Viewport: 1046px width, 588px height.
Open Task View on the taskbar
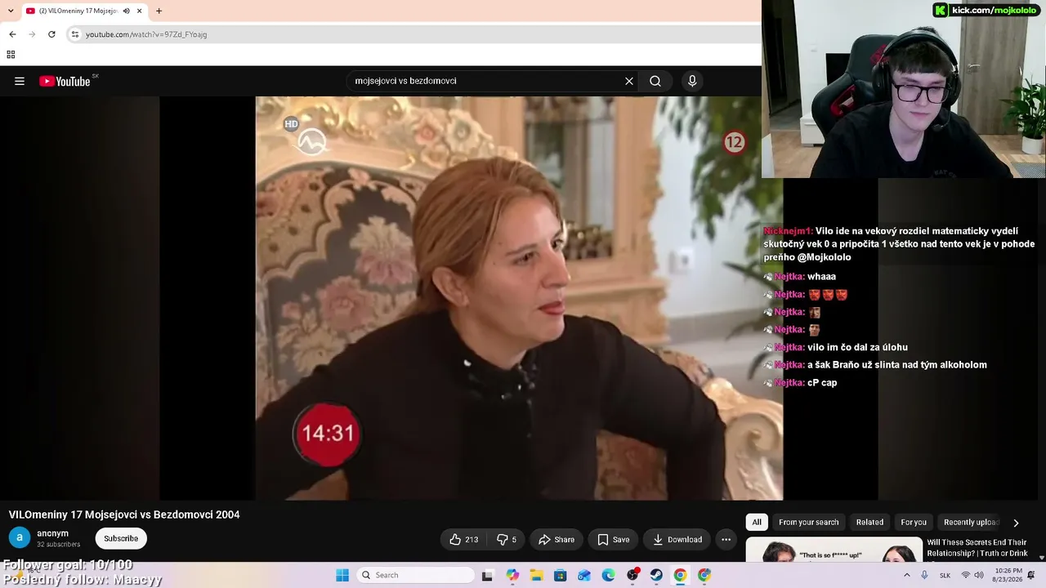tap(487, 575)
